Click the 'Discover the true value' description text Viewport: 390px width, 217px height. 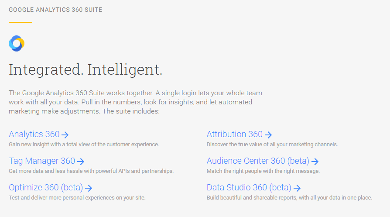coord(272,145)
